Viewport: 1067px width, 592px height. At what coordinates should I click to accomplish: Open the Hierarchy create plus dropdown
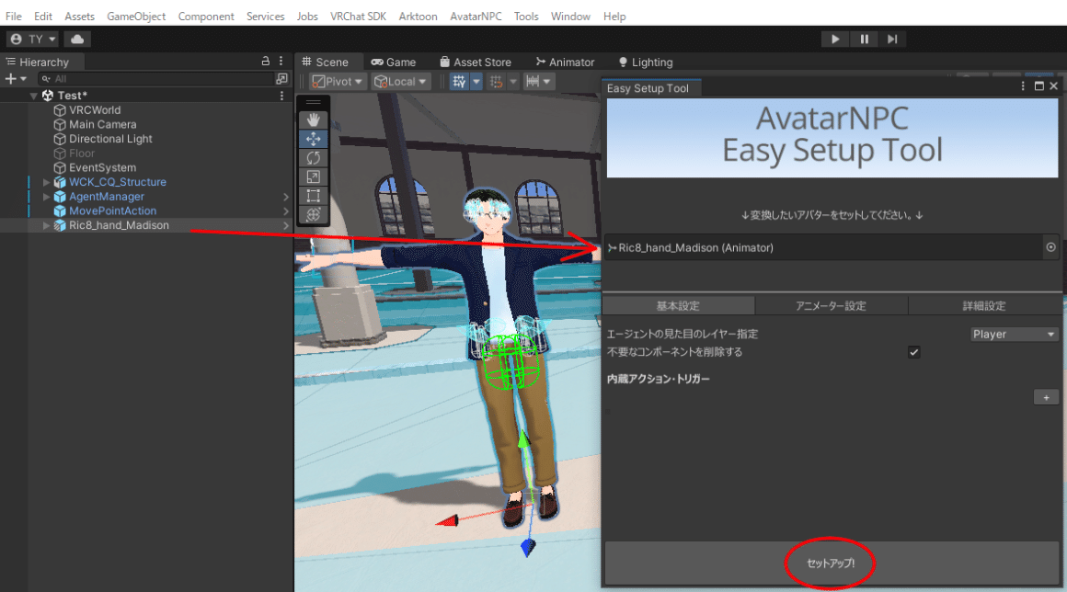16,79
